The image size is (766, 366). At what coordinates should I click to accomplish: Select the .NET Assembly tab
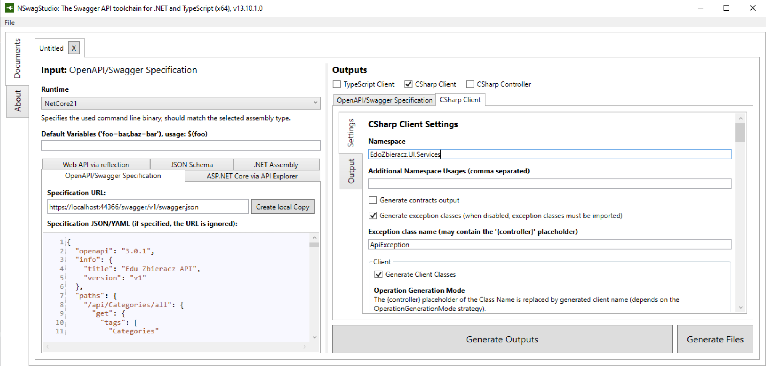click(x=276, y=164)
